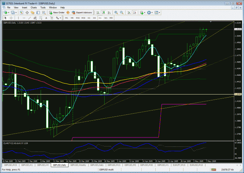Screen dimensions: 244x173
Task: Draw a horizontal line tool
Action: pos(24,18)
